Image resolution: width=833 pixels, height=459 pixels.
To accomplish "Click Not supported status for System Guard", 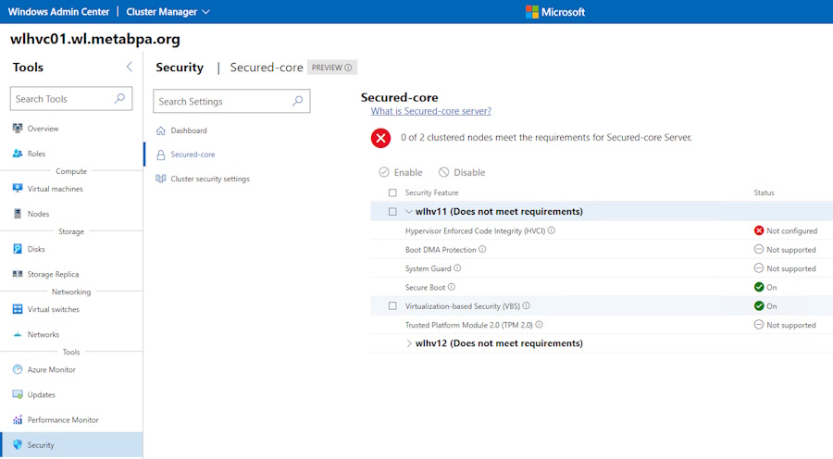I will [785, 268].
